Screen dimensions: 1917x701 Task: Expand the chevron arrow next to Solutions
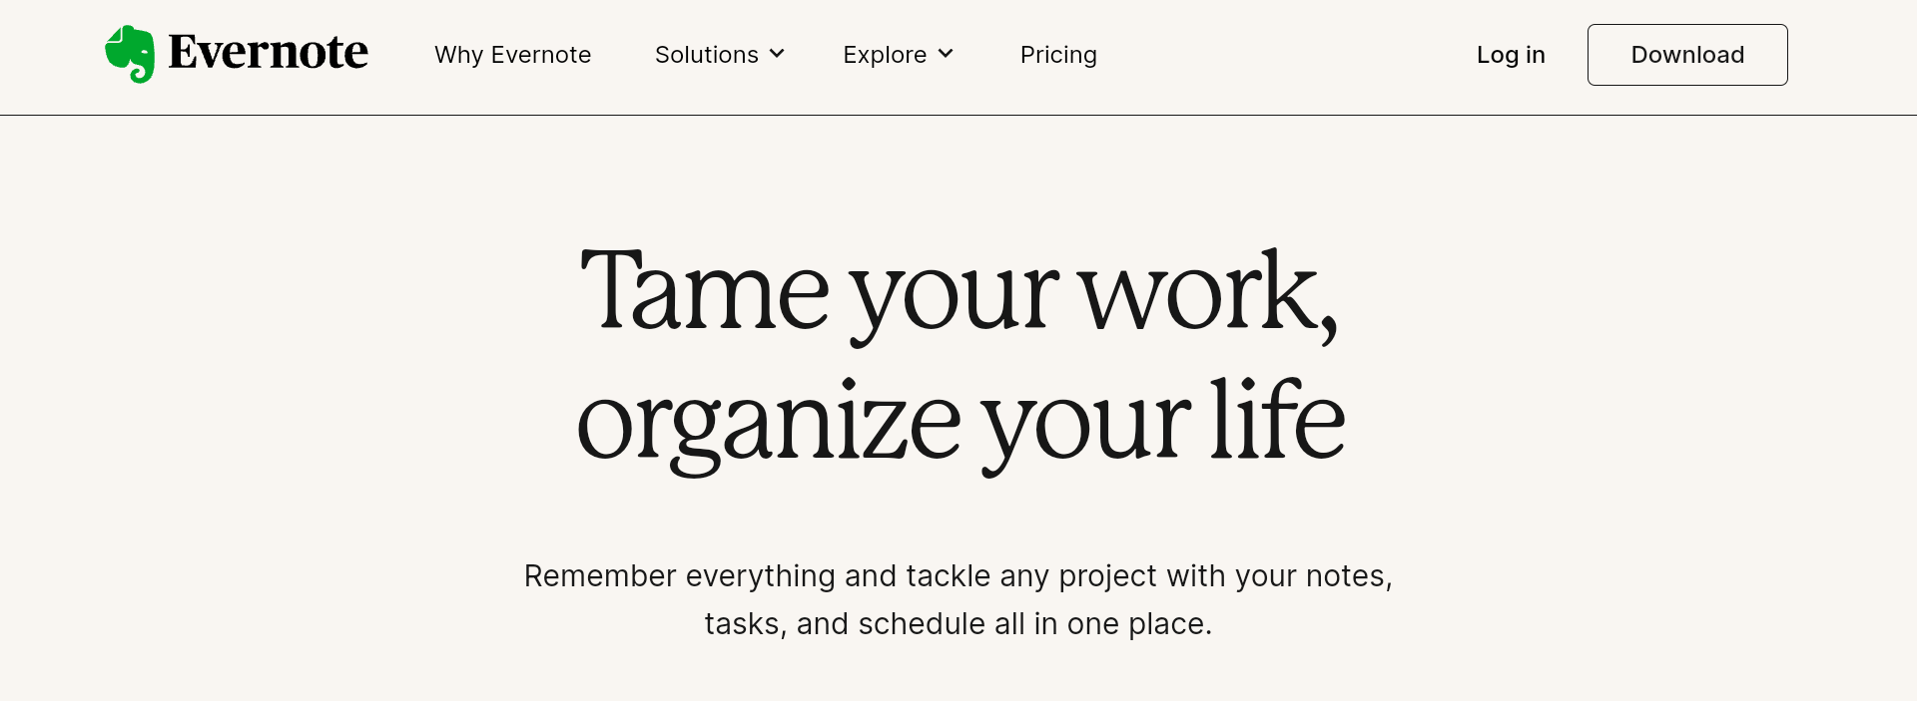(777, 54)
